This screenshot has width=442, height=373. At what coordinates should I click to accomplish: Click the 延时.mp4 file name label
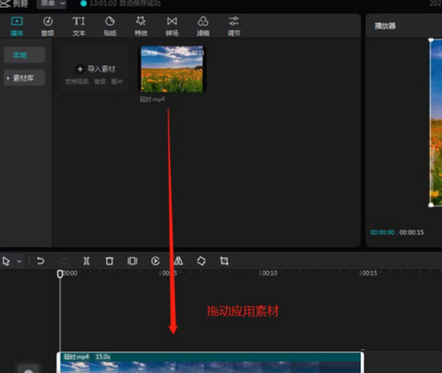pyautogui.click(x=152, y=100)
